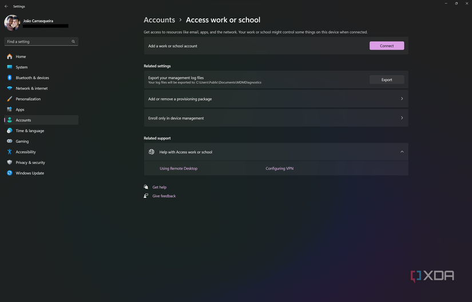Open the user profile picture
This screenshot has height=302, width=472.
(x=12, y=23)
